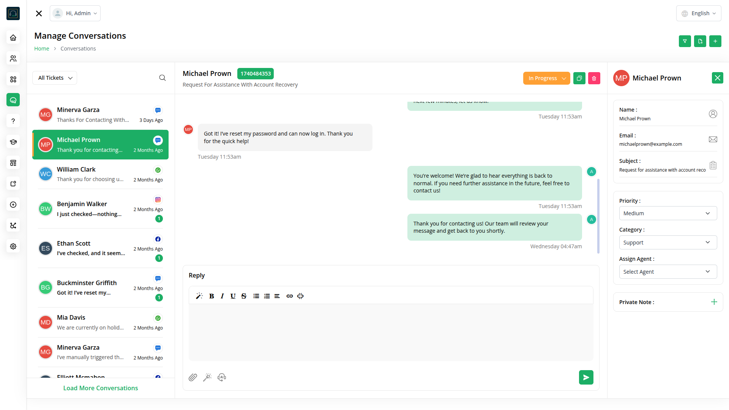This screenshot has width=729, height=410.
Task: Click the search icon in ticket list
Action: point(163,78)
